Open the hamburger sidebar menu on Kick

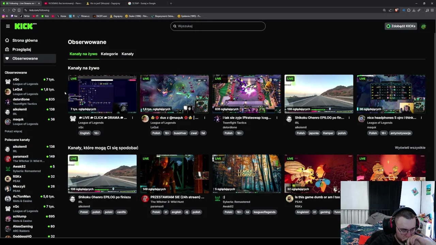point(8,26)
